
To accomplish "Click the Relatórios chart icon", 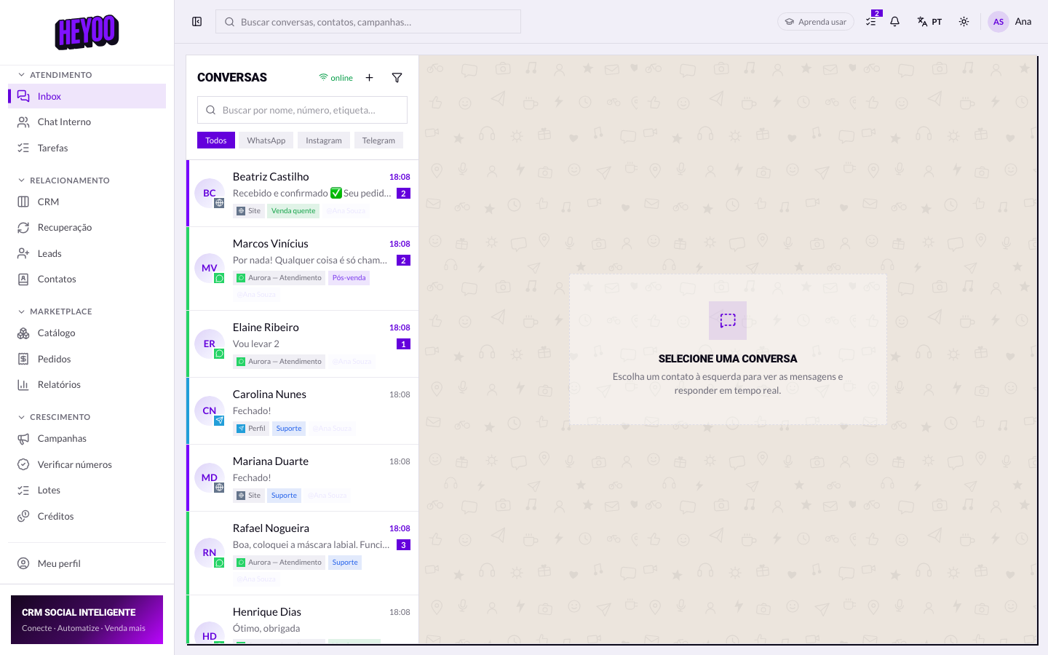I will (x=23, y=384).
